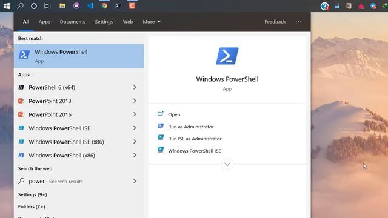Expand more actions with down chevron
388x218 pixels.
click(x=227, y=164)
